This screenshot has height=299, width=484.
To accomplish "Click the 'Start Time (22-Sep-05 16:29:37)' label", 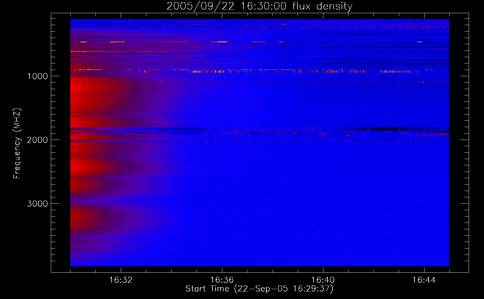I will pyautogui.click(x=259, y=289).
